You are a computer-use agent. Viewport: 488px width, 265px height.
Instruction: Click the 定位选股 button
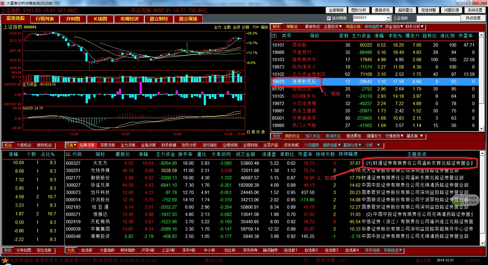44,250
